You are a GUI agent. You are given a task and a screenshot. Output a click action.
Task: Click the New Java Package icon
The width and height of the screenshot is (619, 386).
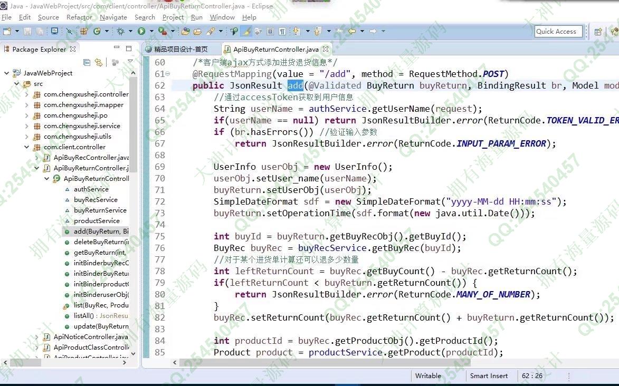click(x=84, y=31)
